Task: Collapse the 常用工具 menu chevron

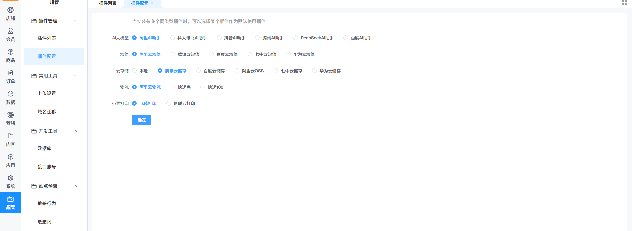Action: coord(75,76)
